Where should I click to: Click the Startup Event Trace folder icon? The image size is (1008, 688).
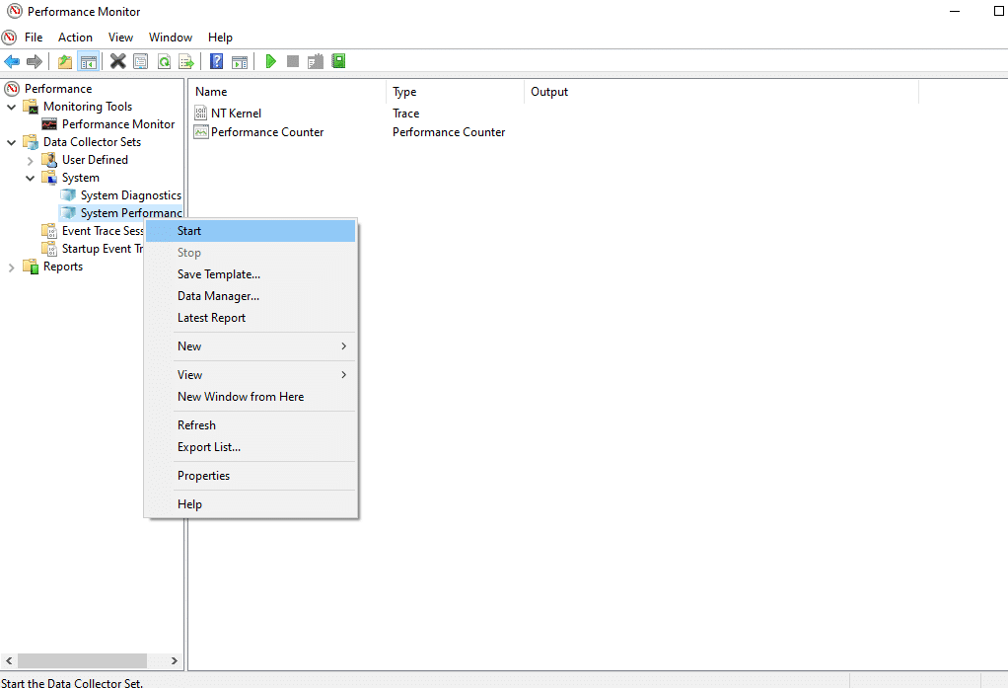click(x=49, y=249)
